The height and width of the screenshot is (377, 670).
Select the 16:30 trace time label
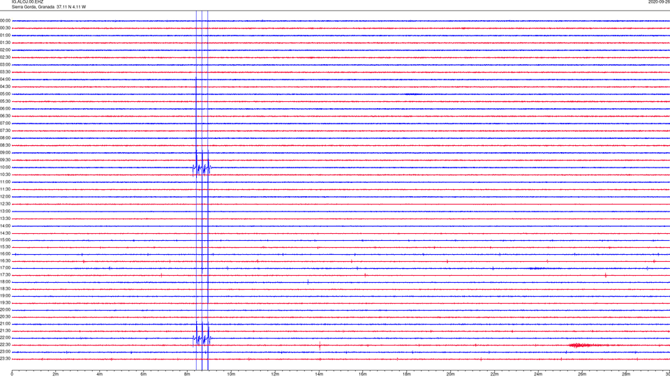click(6, 260)
